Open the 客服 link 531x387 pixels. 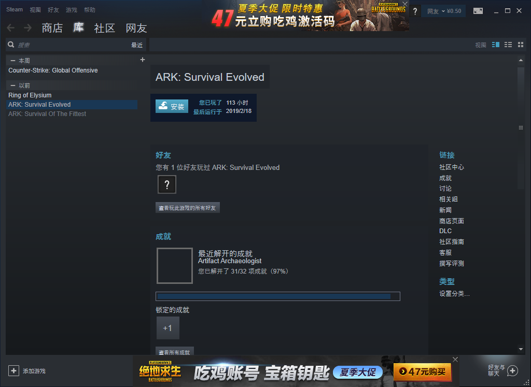tap(445, 253)
